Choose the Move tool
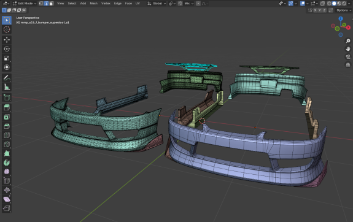Viewport: 353px width, 222px height. pyautogui.click(x=7, y=40)
